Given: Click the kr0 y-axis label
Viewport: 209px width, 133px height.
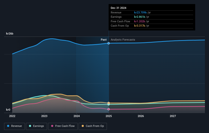Looking at the screenshot, I should click(x=8, y=110).
